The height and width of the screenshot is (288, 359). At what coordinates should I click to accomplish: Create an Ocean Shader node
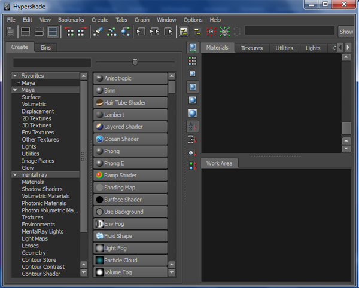(x=130, y=139)
